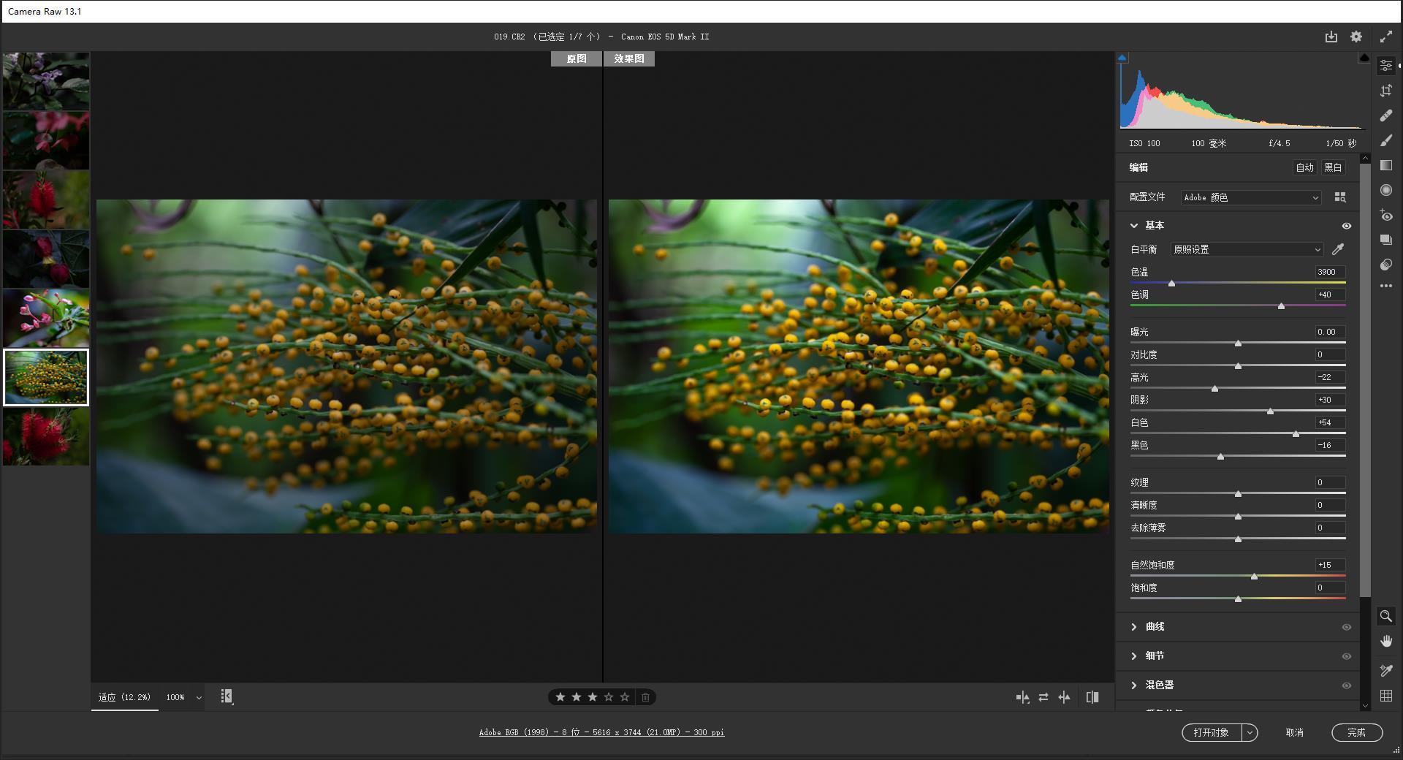Click the 色温 temperature slider handle
Screen dimensions: 1403x760
(x=1171, y=283)
